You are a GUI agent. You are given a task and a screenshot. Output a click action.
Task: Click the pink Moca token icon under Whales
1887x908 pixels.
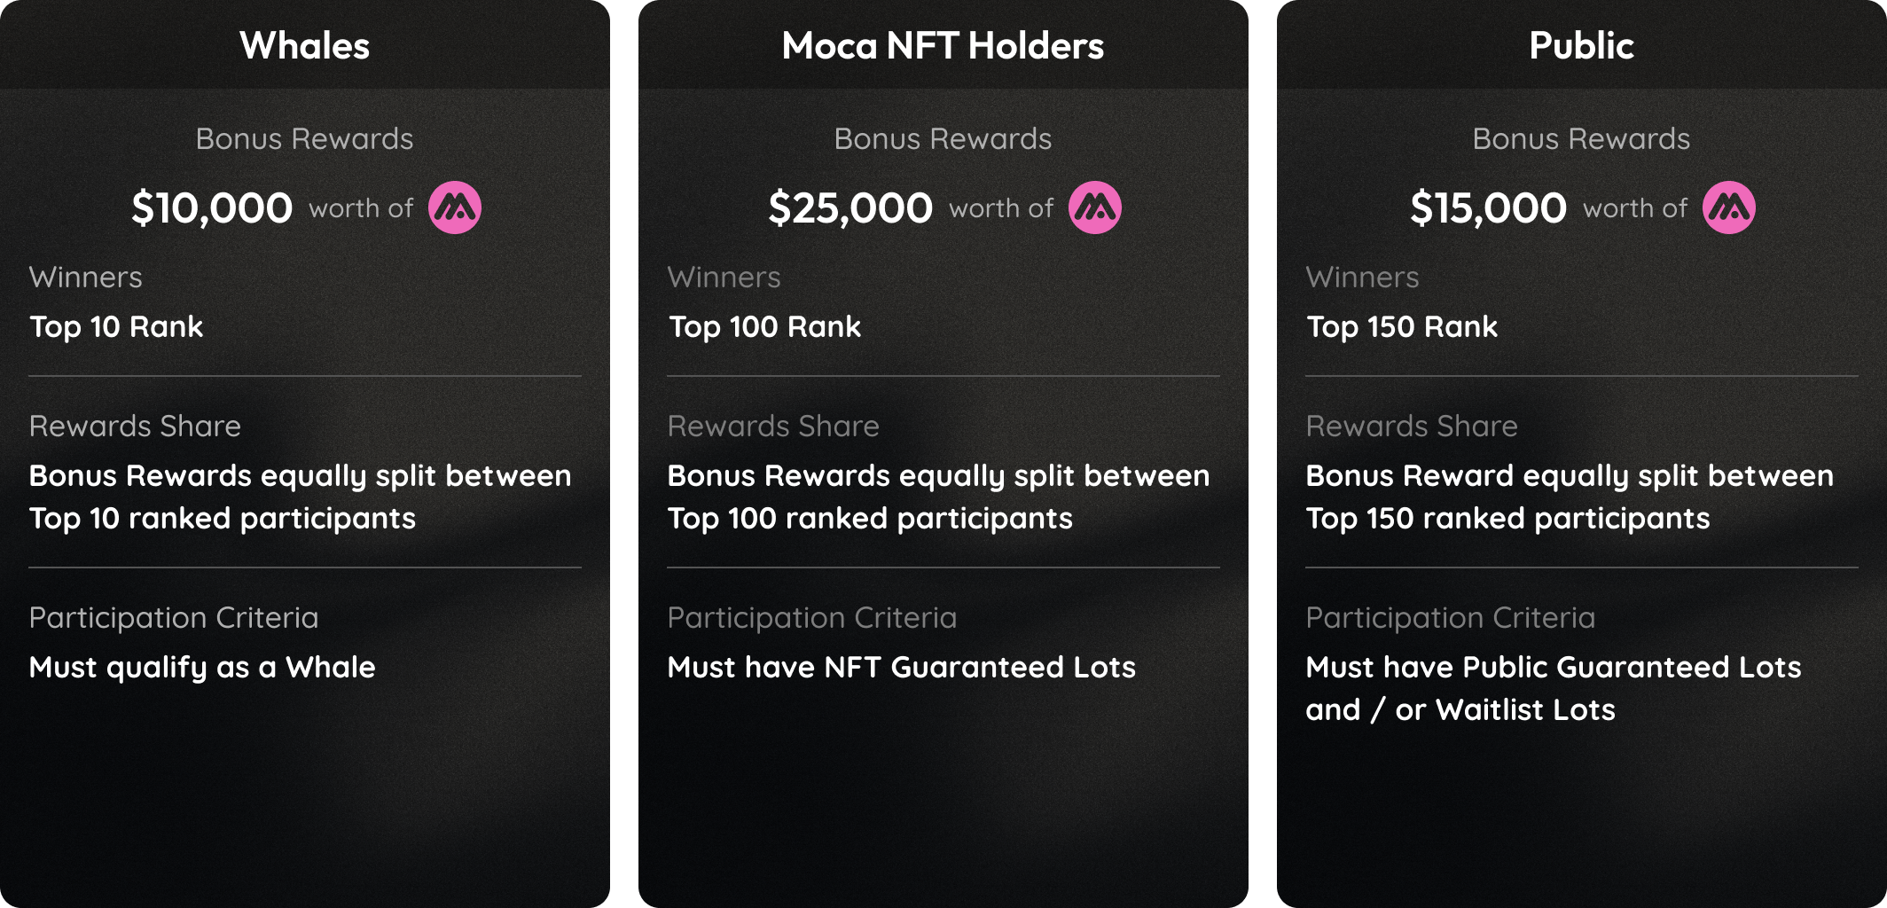click(x=455, y=207)
